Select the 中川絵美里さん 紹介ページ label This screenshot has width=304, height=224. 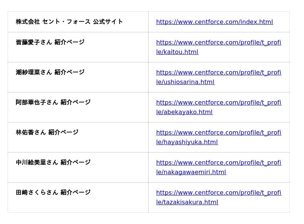tap(53, 162)
